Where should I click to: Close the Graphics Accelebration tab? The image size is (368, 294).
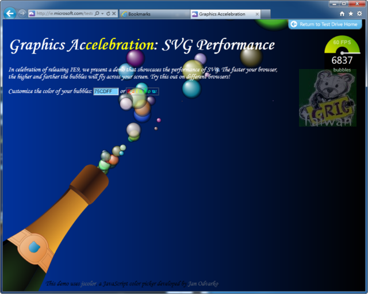pyautogui.click(x=257, y=14)
